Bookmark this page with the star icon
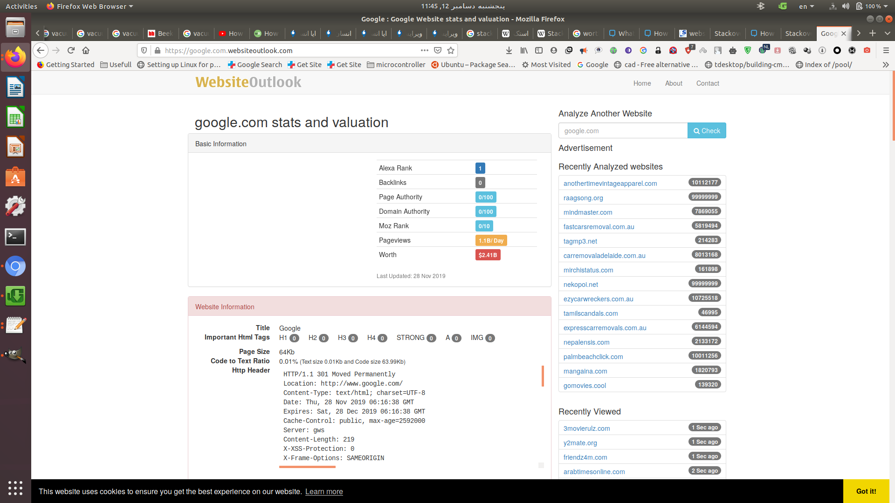The width and height of the screenshot is (895, 503). [451, 50]
